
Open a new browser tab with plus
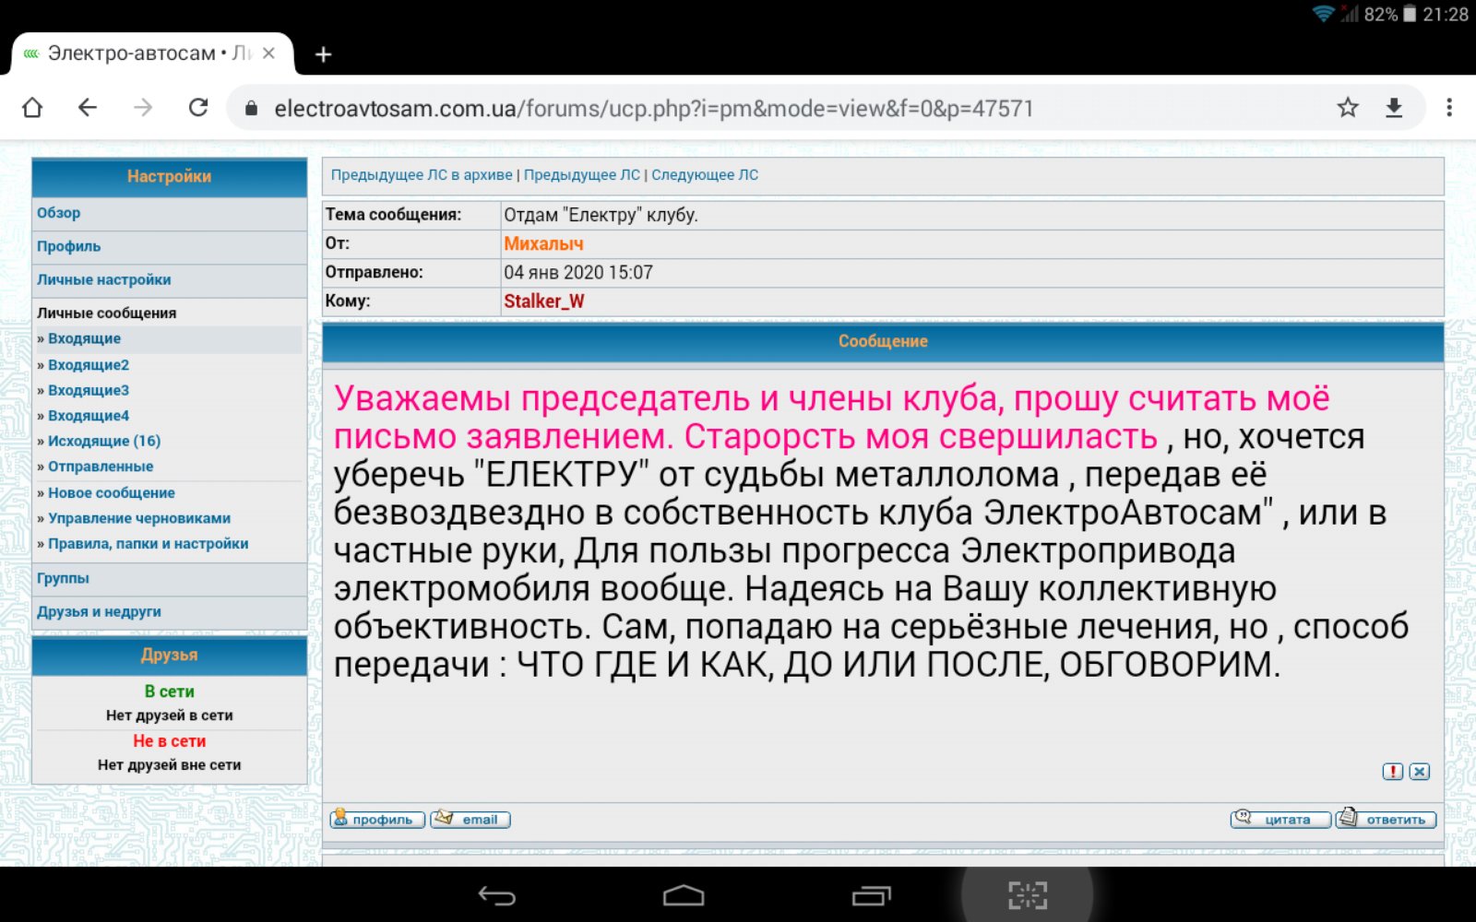[323, 54]
